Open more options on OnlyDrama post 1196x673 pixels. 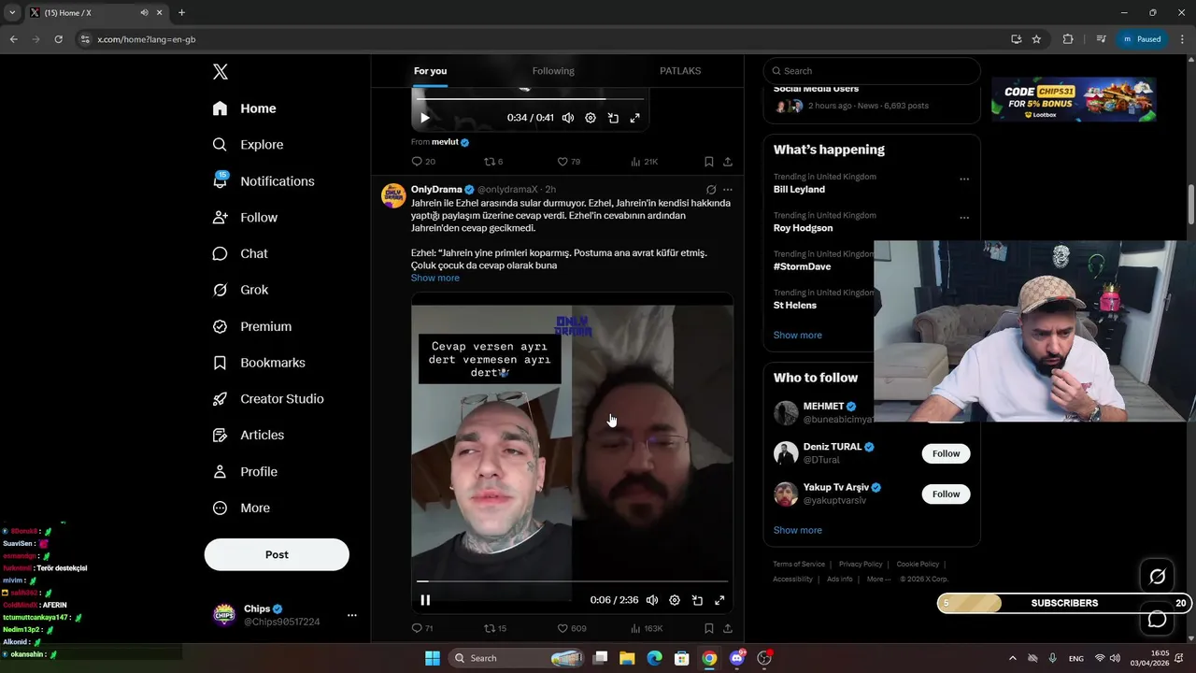pyautogui.click(x=728, y=190)
